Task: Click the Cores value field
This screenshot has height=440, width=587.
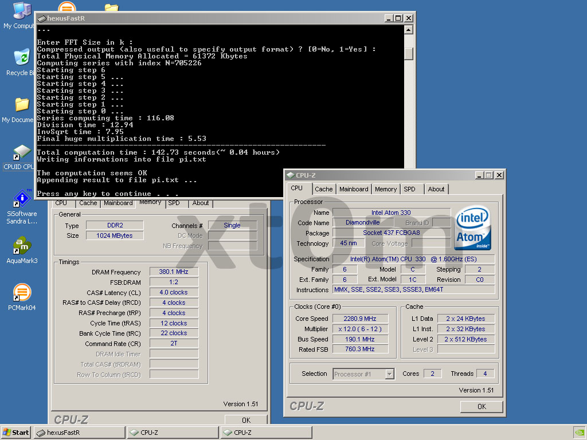Action: point(432,374)
